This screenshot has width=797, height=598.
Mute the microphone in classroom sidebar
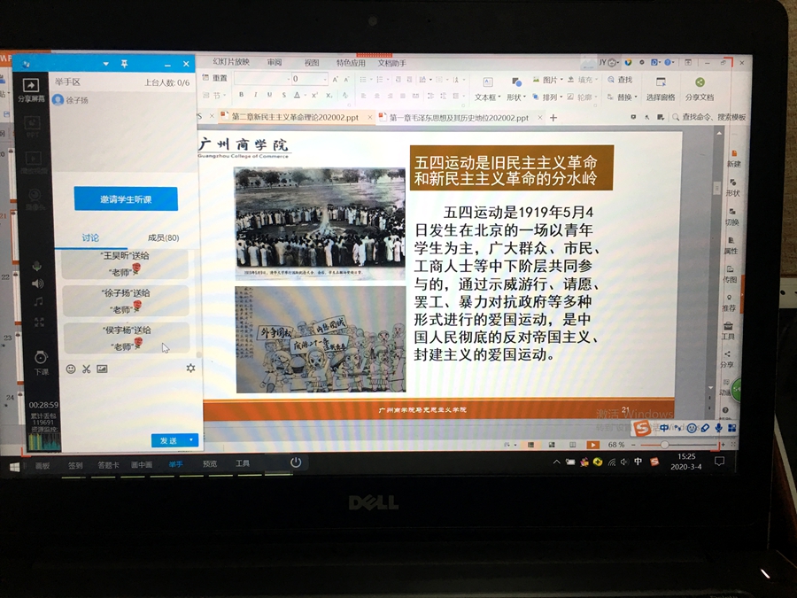pyautogui.click(x=37, y=266)
